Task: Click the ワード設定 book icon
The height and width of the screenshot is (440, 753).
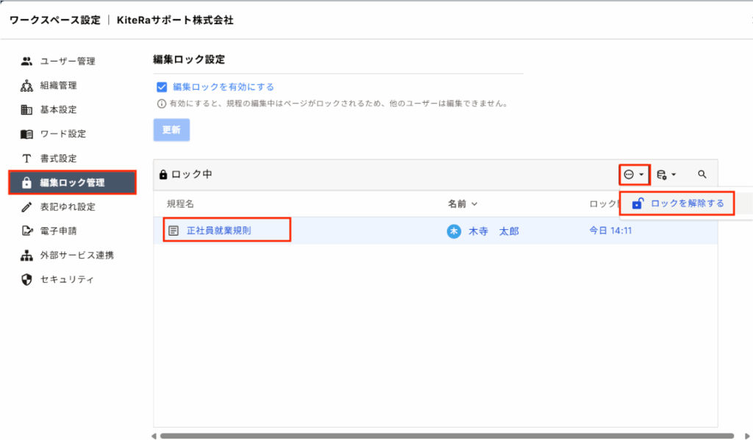Action: 26,134
